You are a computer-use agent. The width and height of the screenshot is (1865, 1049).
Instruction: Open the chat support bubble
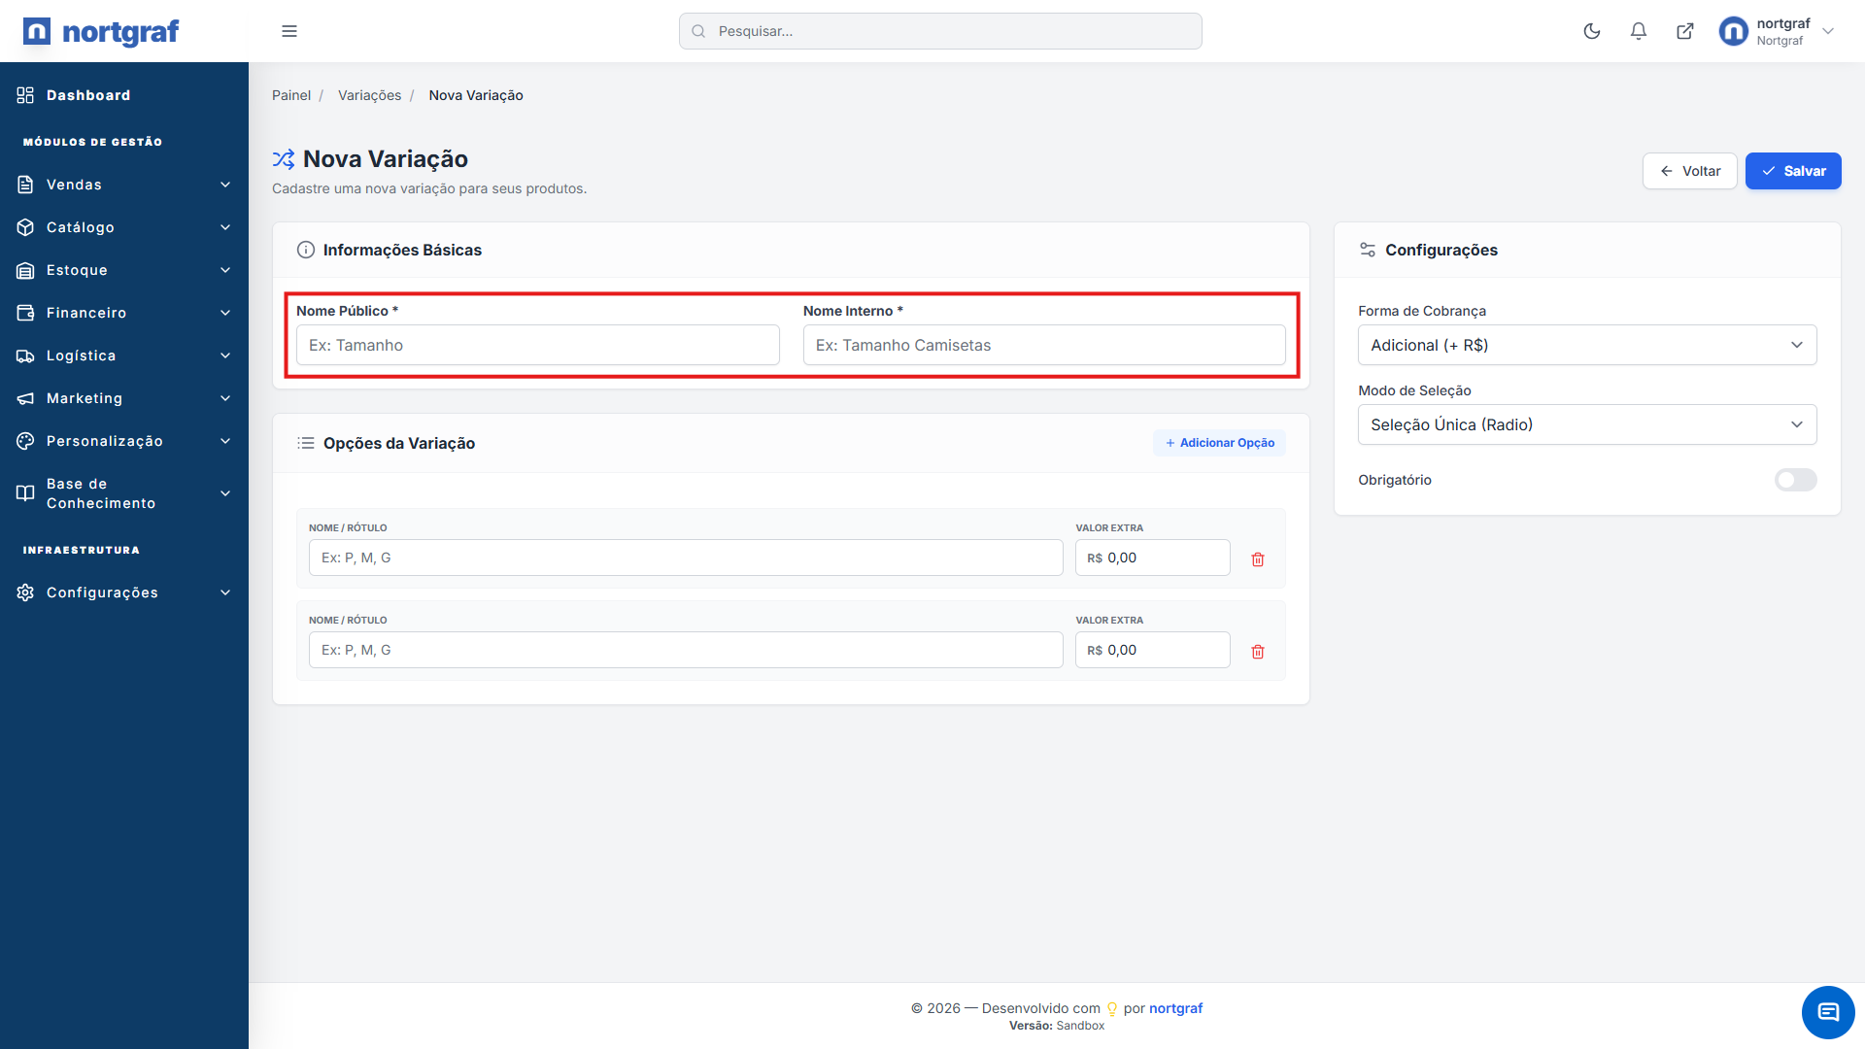coord(1827,1012)
